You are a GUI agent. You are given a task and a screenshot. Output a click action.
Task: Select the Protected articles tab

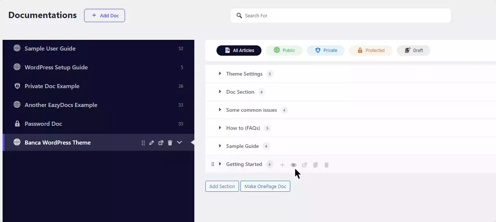371,50
